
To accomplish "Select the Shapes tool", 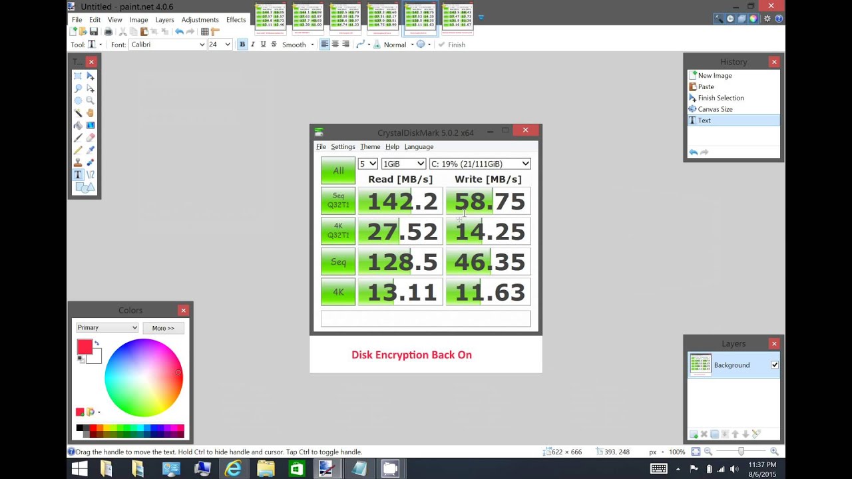I will pyautogui.click(x=85, y=188).
